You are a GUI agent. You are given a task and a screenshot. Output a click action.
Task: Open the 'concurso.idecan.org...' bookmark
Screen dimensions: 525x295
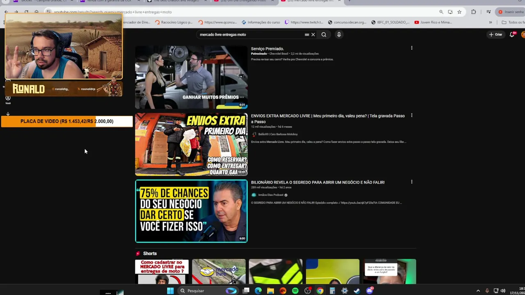(x=347, y=22)
